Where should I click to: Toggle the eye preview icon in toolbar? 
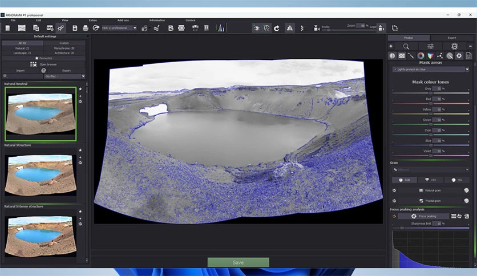[256, 28]
